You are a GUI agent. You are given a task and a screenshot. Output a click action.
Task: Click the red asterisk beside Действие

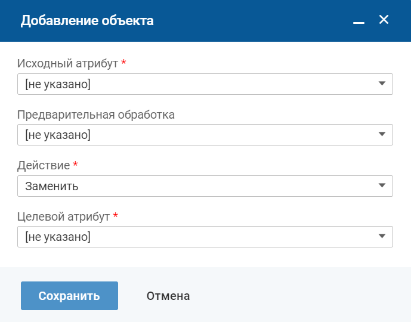75,165
